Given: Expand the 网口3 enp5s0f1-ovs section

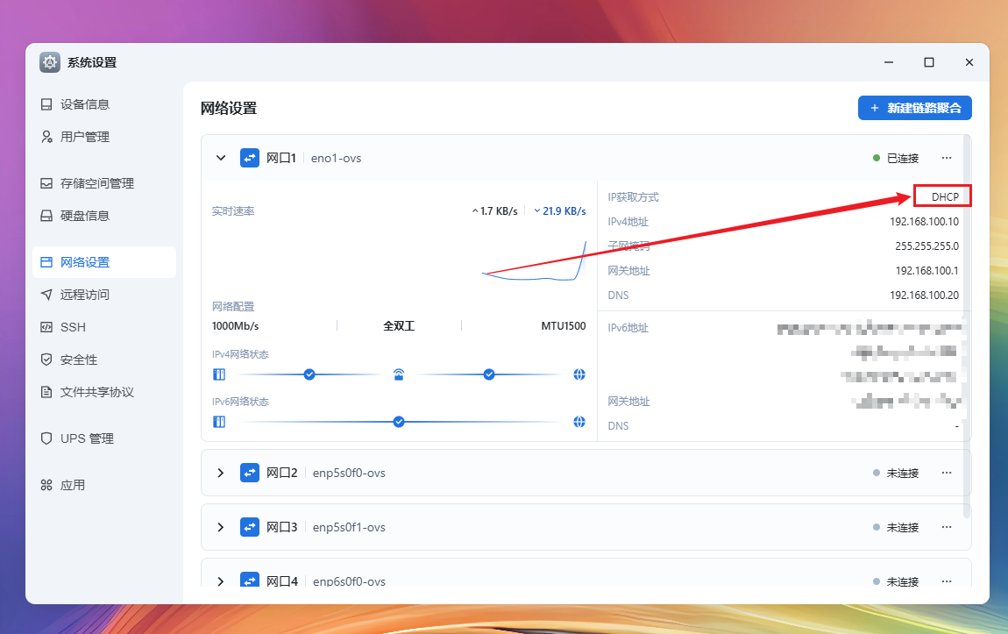Looking at the screenshot, I should tap(221, 527).
